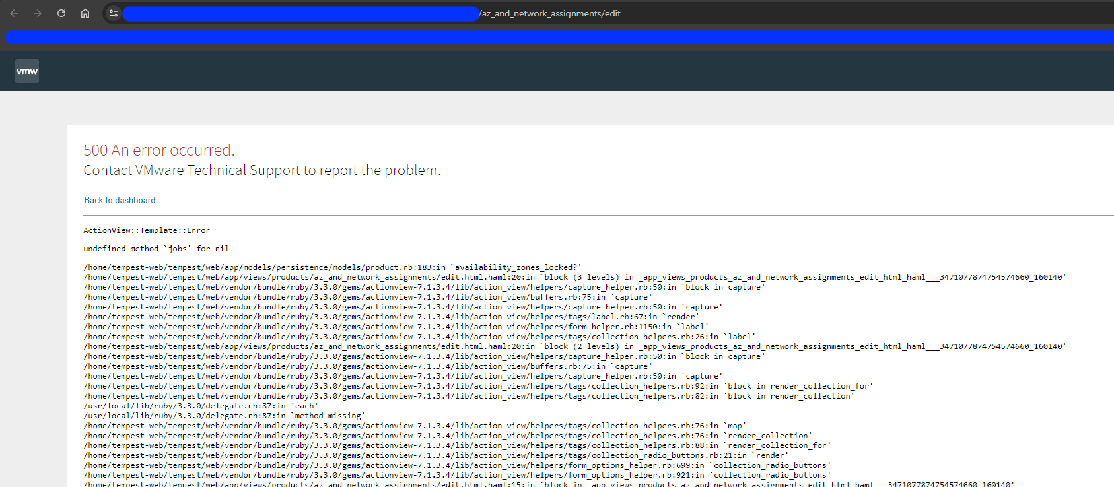
Task: Go to the browser home page
Action: coord(85,13)
